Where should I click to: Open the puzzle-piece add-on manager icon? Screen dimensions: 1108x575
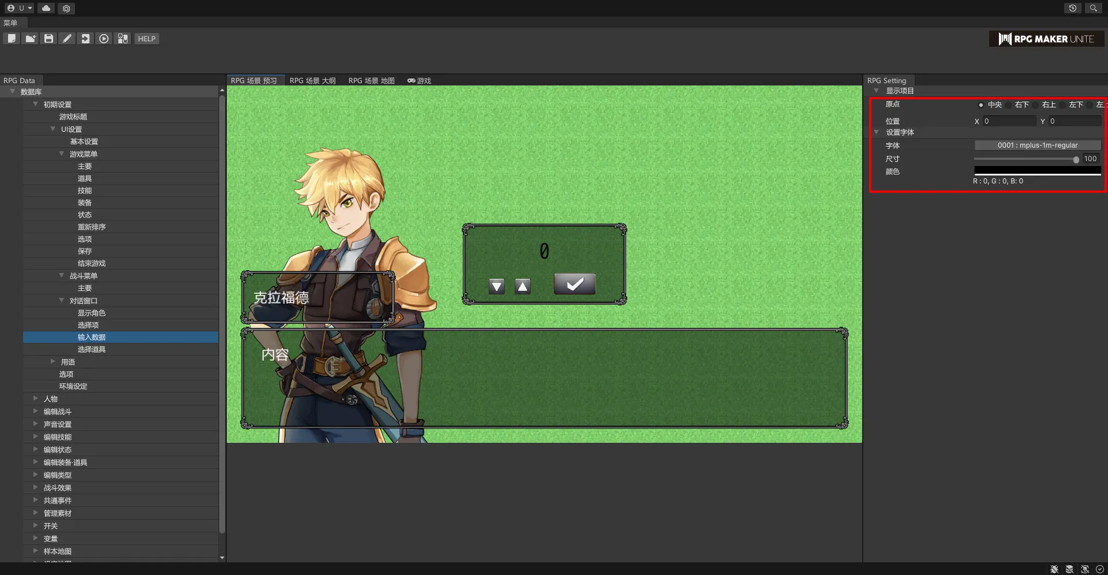122,39
